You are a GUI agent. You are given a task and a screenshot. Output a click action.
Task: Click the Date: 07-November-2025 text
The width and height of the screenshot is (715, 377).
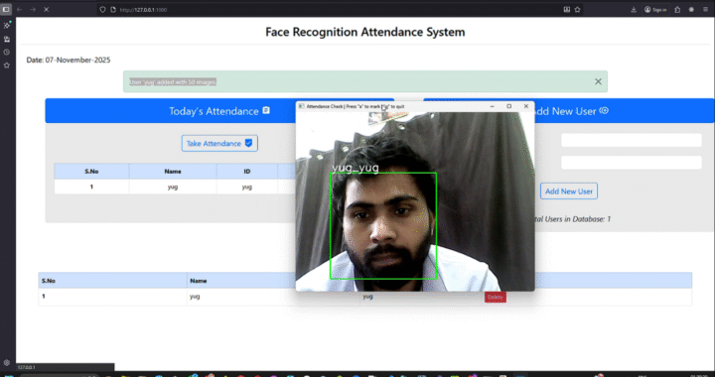pos(69,60)
